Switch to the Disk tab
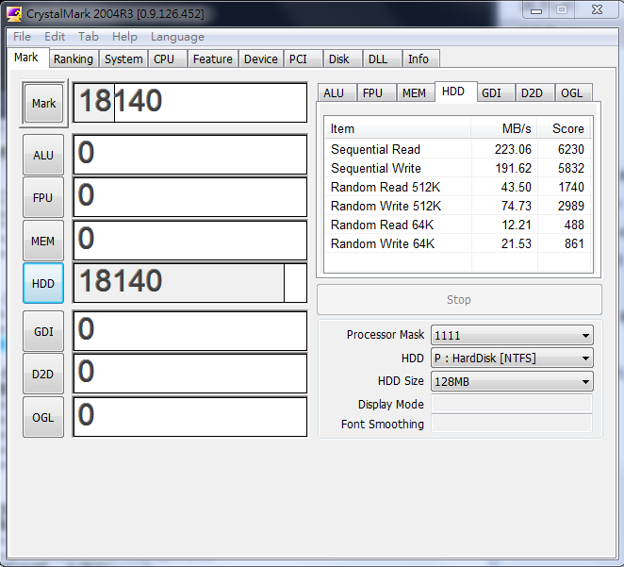Image resolution: width=624 pixels, height=567 pixels. [342, 58]
